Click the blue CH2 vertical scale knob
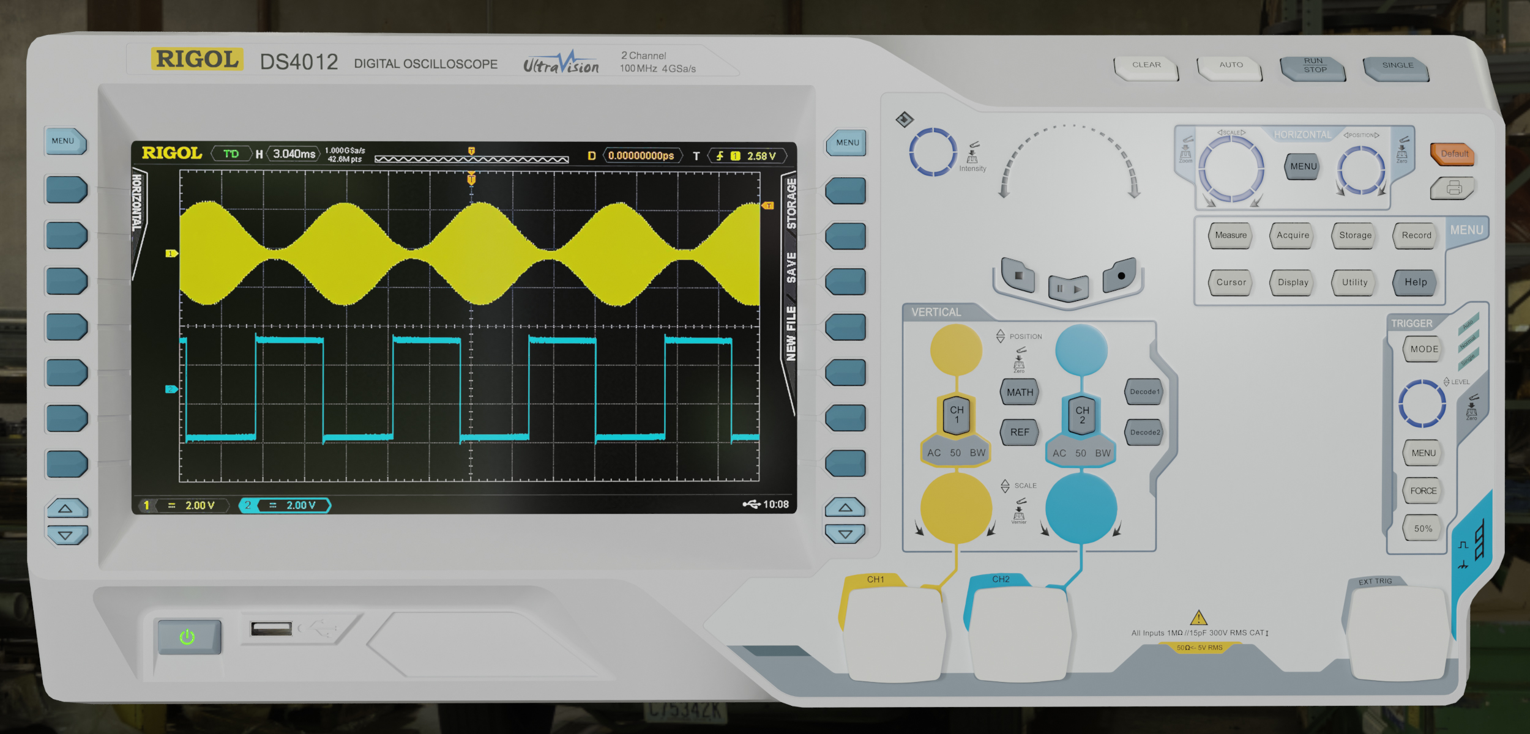Image resolution: width=1530 pixels, height=734 pixels. coord(1081,508)
